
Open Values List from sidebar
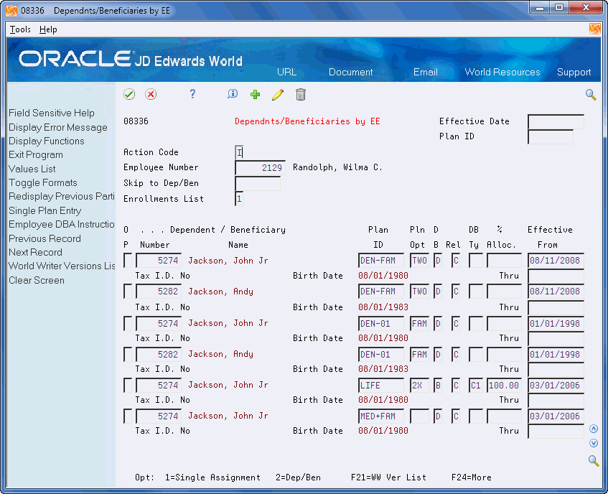[x=32, y=169]
